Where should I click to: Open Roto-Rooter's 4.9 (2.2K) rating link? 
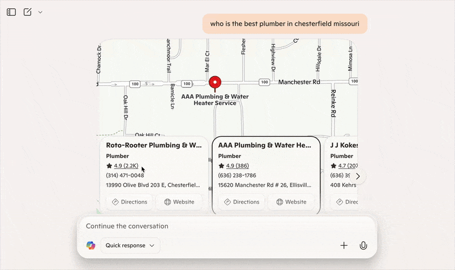126,166
